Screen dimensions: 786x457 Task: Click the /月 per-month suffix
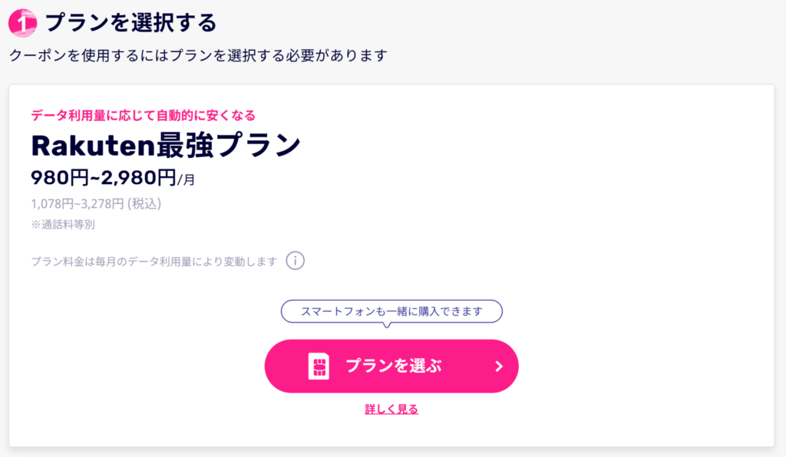point(187,181)
